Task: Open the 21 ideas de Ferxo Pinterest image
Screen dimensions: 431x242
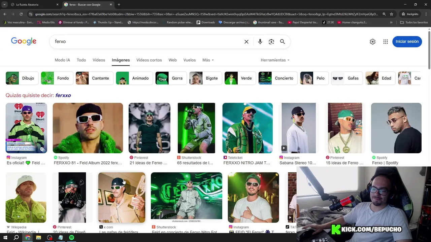Action: click(x=150, y=128)
